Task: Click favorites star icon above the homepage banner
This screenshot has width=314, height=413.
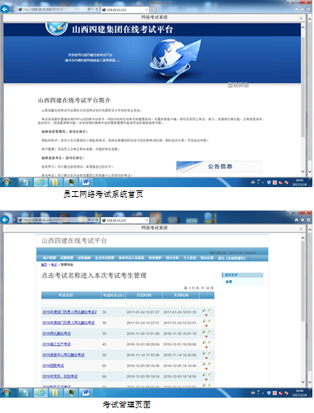Action: [x=303, y=10]
